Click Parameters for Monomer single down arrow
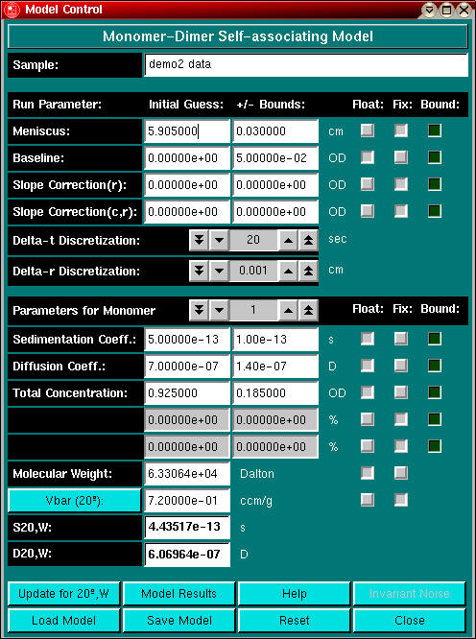Screen dimensions: 476x639 point(219,311)
